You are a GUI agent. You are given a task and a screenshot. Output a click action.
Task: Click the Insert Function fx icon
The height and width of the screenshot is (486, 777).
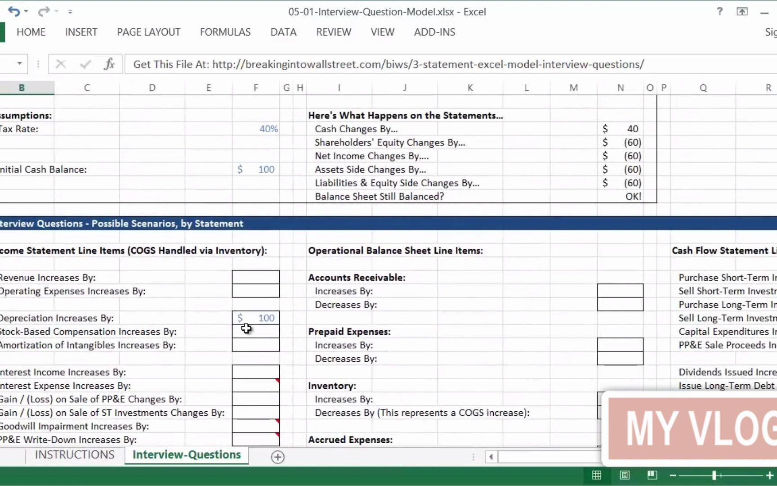tap(109, 64)
